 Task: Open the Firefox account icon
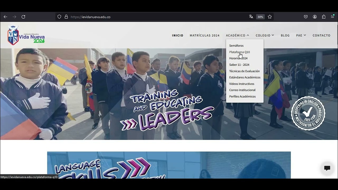pyautogui.click(x=315, y=17)
